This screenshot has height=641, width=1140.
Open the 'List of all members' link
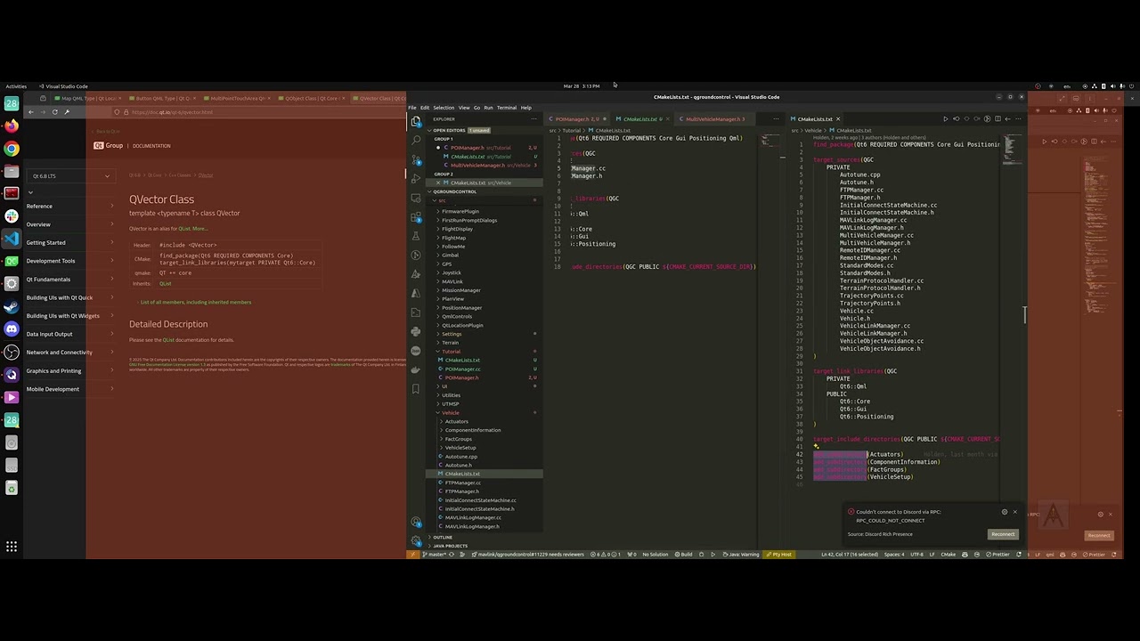(x=196, y=303)
